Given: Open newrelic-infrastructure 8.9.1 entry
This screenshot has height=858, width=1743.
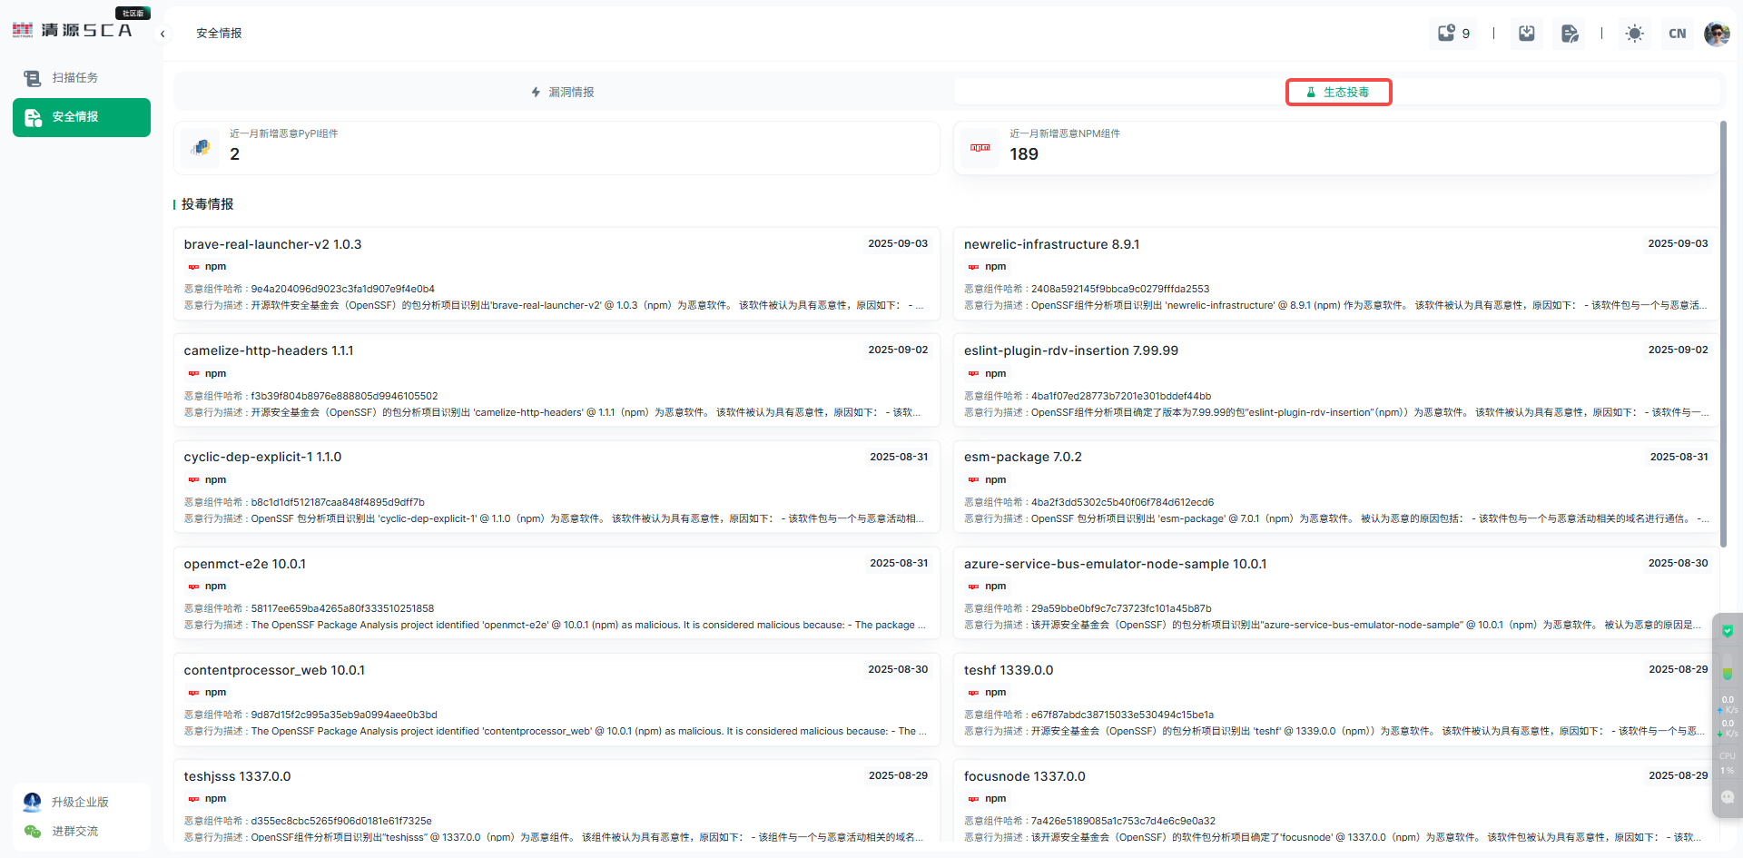Looking at the screenshot, I should point(1051,245).
